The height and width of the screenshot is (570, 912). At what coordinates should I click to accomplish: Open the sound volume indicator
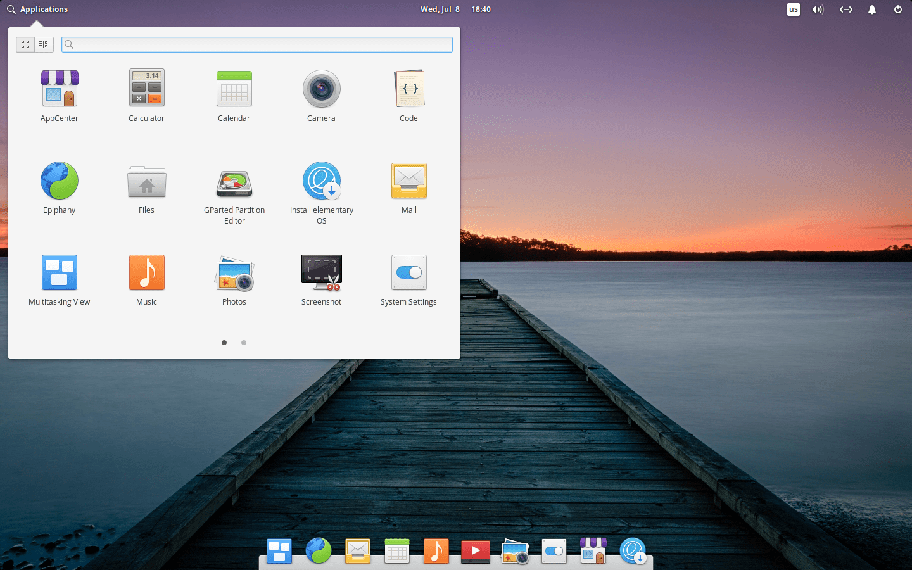[x=818, y=9]
